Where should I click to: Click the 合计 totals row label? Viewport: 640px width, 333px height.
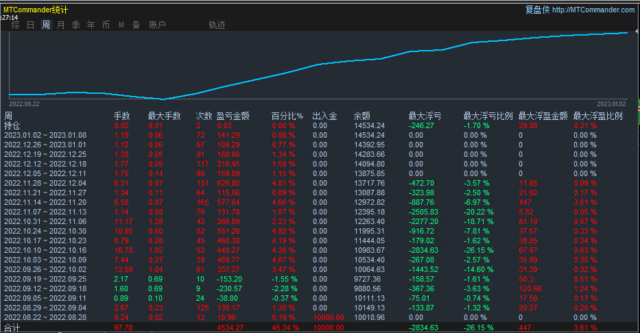[x=12, y=328]
